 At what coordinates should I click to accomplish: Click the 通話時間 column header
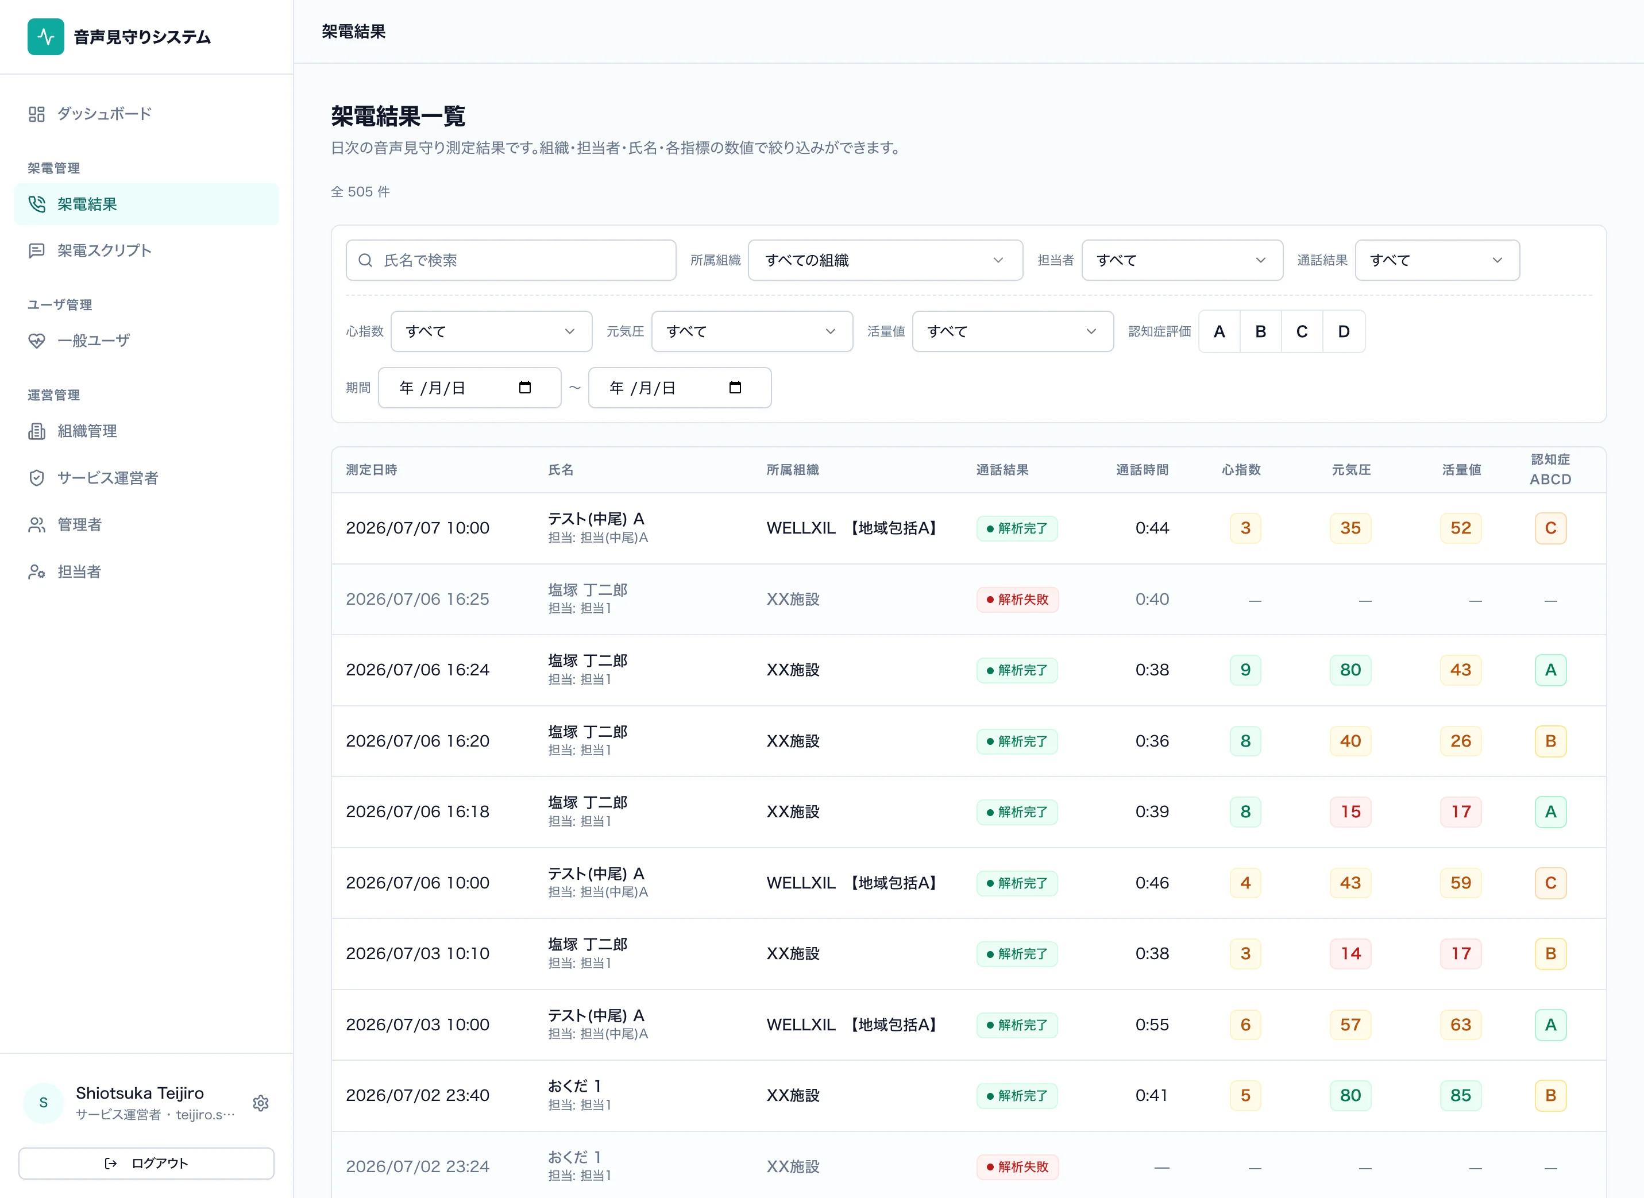(1142, 470)
